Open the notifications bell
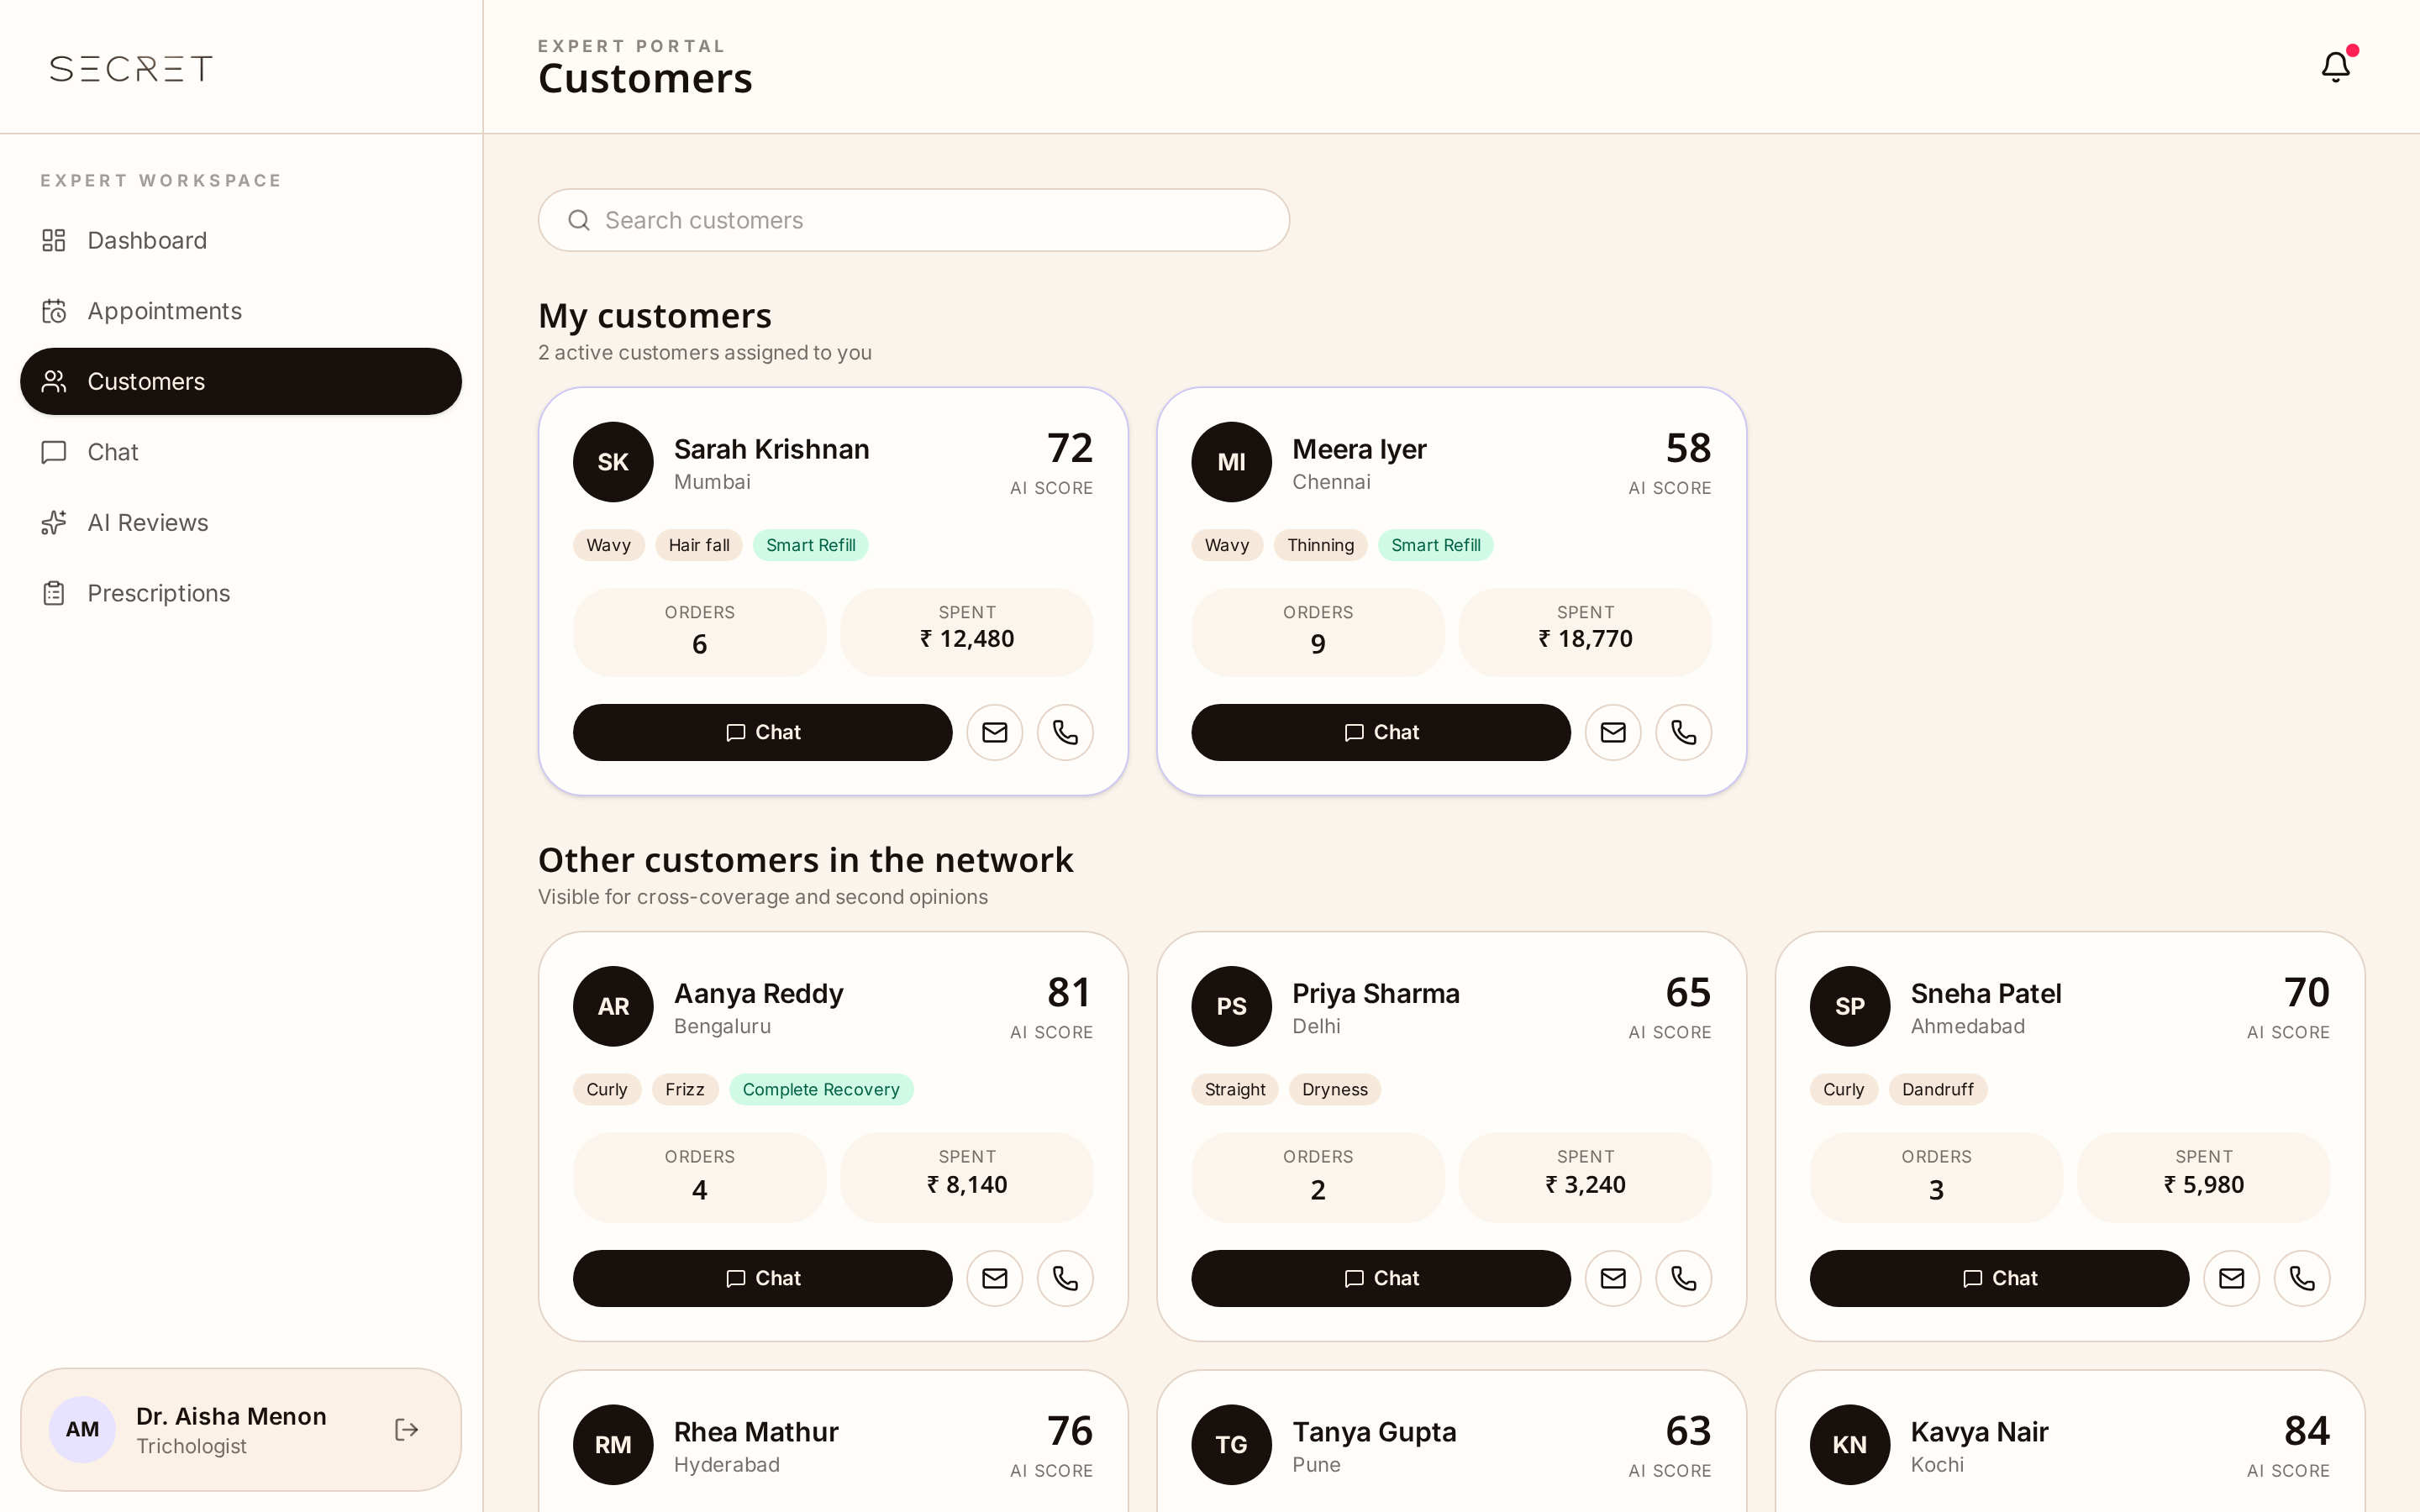The width and height of the screenshot is (2420, 1512). tap(2336, 67)
